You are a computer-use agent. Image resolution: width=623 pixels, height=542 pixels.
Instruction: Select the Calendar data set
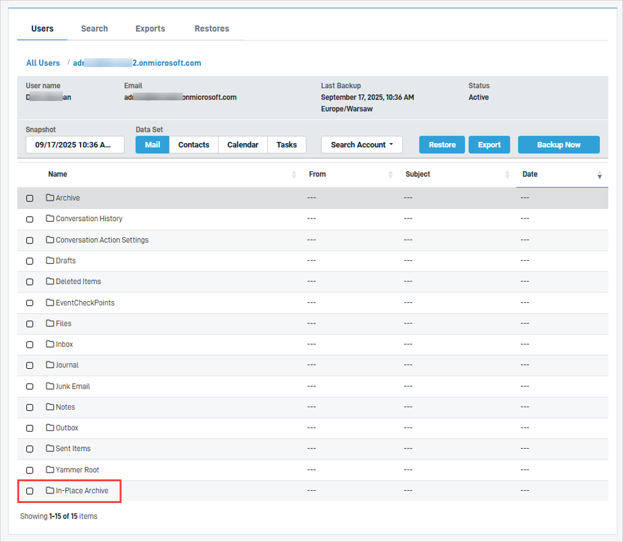click(x=242, y=145)
